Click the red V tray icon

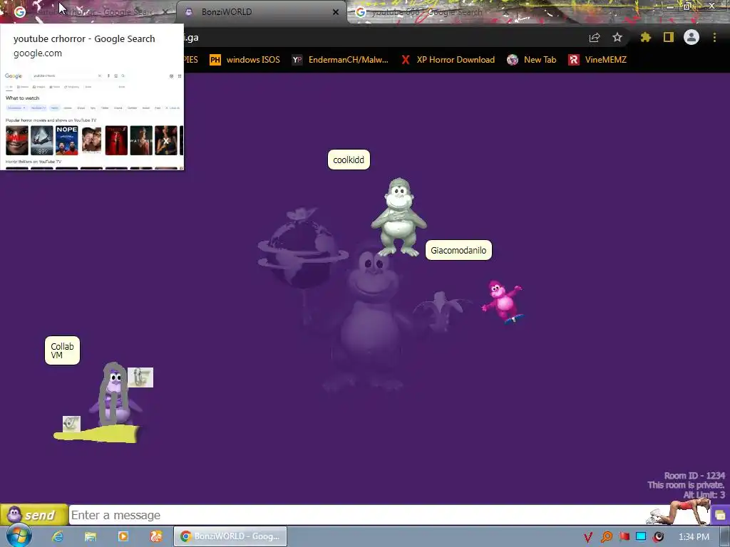coord(588,537)
